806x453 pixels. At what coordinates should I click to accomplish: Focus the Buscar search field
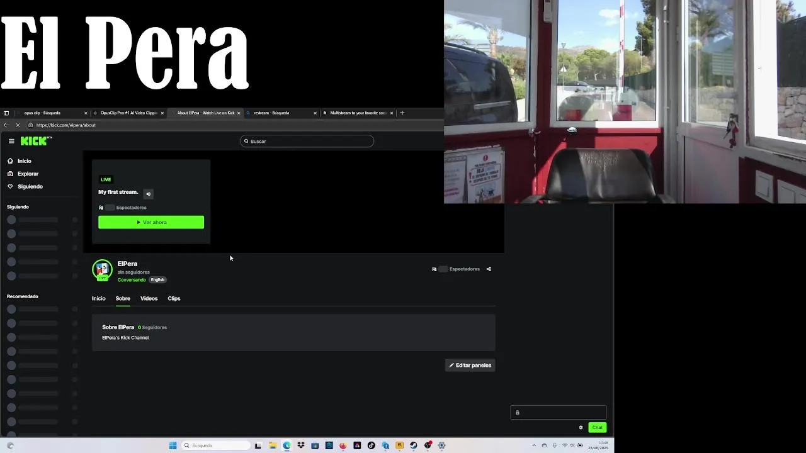click(307, 141)
